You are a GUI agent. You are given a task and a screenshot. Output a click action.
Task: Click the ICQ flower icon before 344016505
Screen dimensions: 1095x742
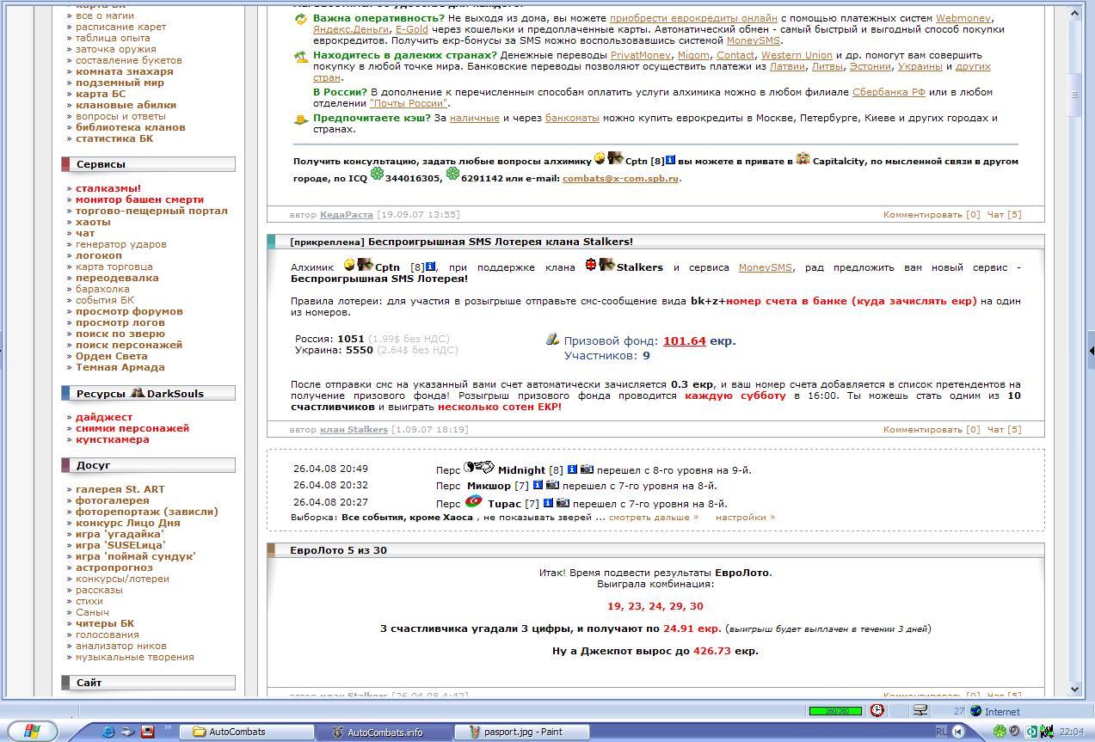pos(377,175)
